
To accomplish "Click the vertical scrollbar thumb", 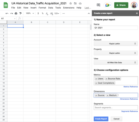I will [x=91, y=27].
